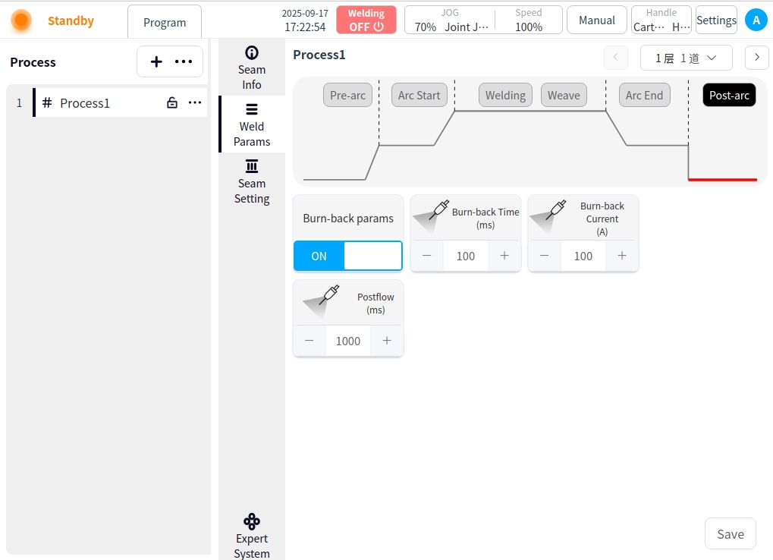Click the Save button
This screenshot has height=560, width=773.
tap(730, 534)
